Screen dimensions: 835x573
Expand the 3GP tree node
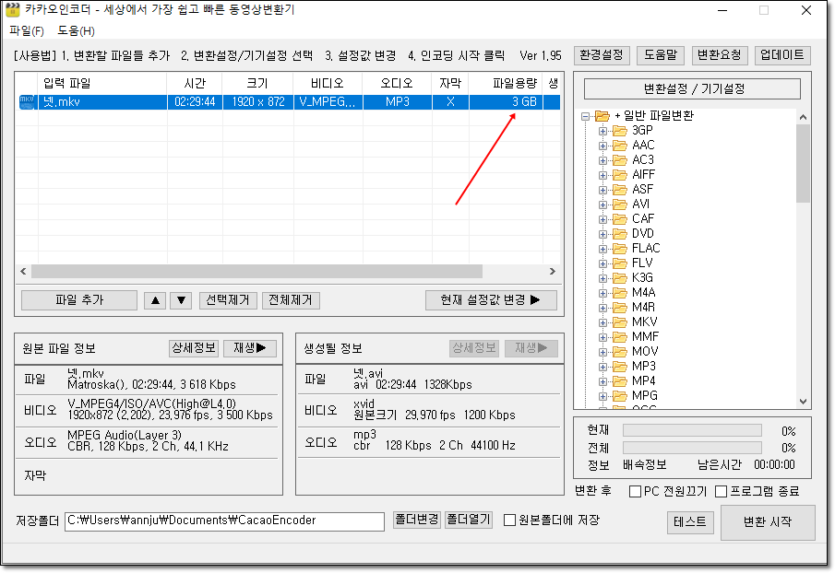(x=602, y=131)
